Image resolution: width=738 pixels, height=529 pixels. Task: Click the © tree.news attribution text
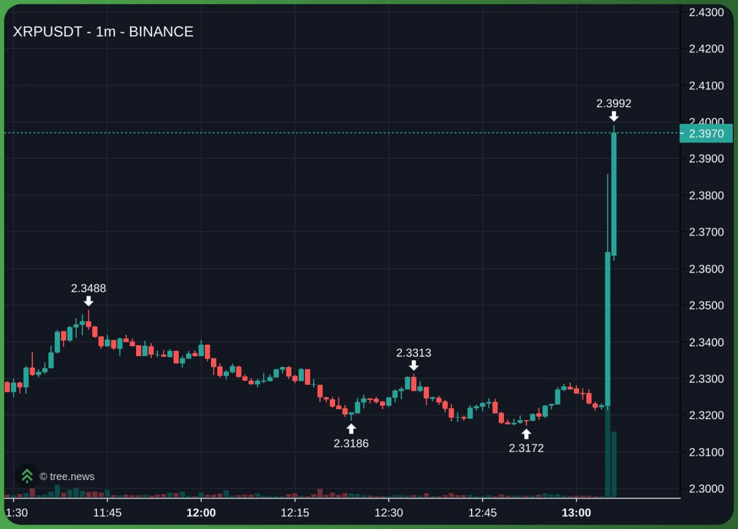click(x=67, y=477)
